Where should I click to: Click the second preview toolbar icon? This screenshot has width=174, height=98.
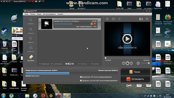[x=113, y=19]
